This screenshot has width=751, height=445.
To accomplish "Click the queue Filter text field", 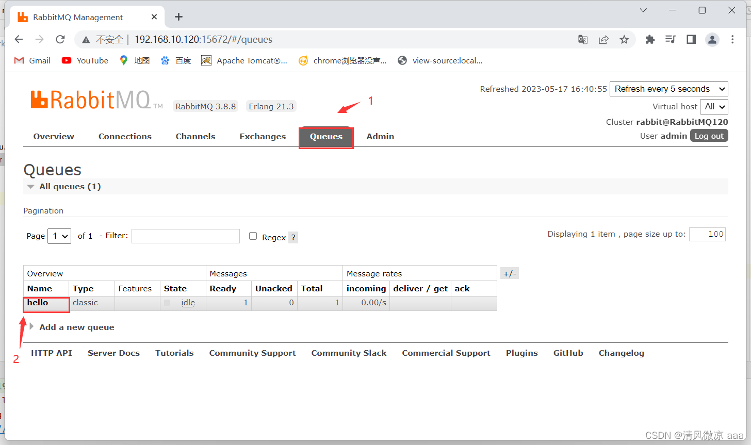I will coord(186,236).
